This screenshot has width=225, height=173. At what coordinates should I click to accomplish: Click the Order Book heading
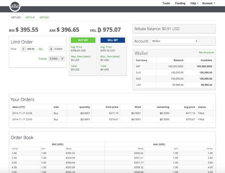[x=22, y=138]
